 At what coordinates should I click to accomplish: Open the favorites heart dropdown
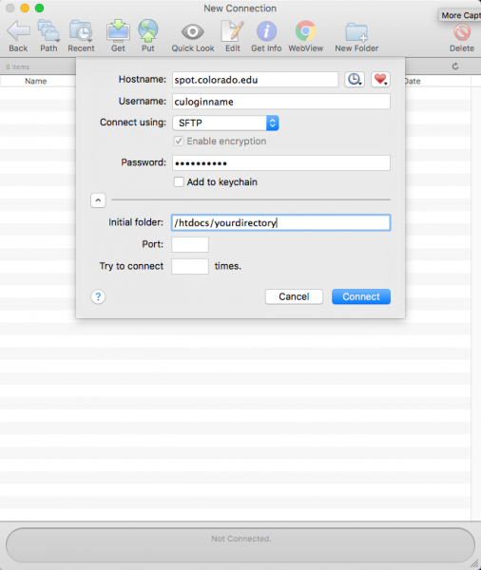coord(380,80)
